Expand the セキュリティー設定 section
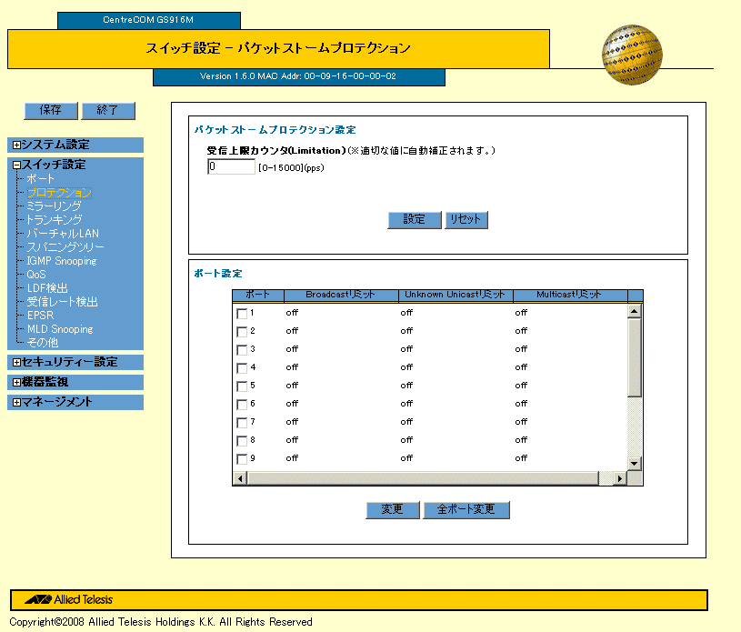Viewport: 741px width, 632px height. pyautogui.click(x=16, y=362)
